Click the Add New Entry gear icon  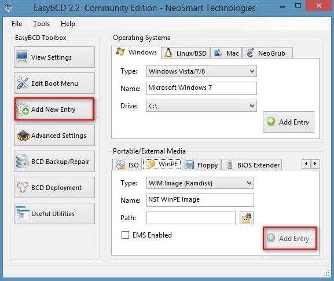[x=23, y=110]
